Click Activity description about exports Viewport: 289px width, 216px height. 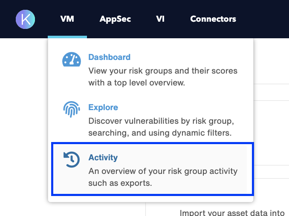[163, 177]
